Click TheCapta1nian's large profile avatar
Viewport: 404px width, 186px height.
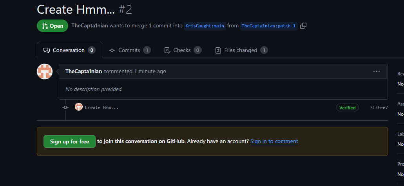click(x=45, y=72)
